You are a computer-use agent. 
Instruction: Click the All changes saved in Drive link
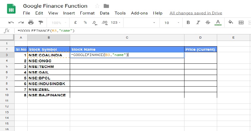(196, 13)
